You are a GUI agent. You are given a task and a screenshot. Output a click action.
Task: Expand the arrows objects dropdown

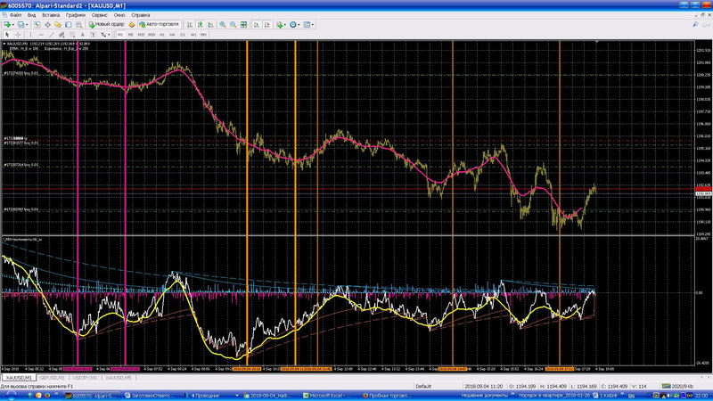coord(110,34)
